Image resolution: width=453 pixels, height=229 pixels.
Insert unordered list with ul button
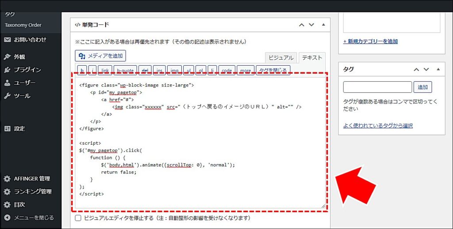click(x=188, y=70)
